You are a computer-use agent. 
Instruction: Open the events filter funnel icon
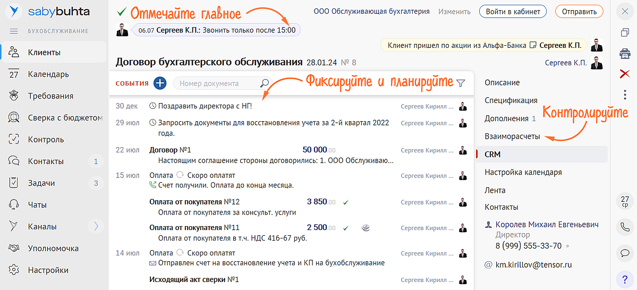(461, 83)
